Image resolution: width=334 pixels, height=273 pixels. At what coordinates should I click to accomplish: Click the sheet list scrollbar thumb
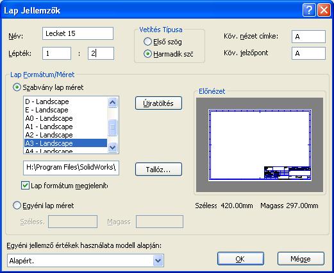[x=112, y=128]
